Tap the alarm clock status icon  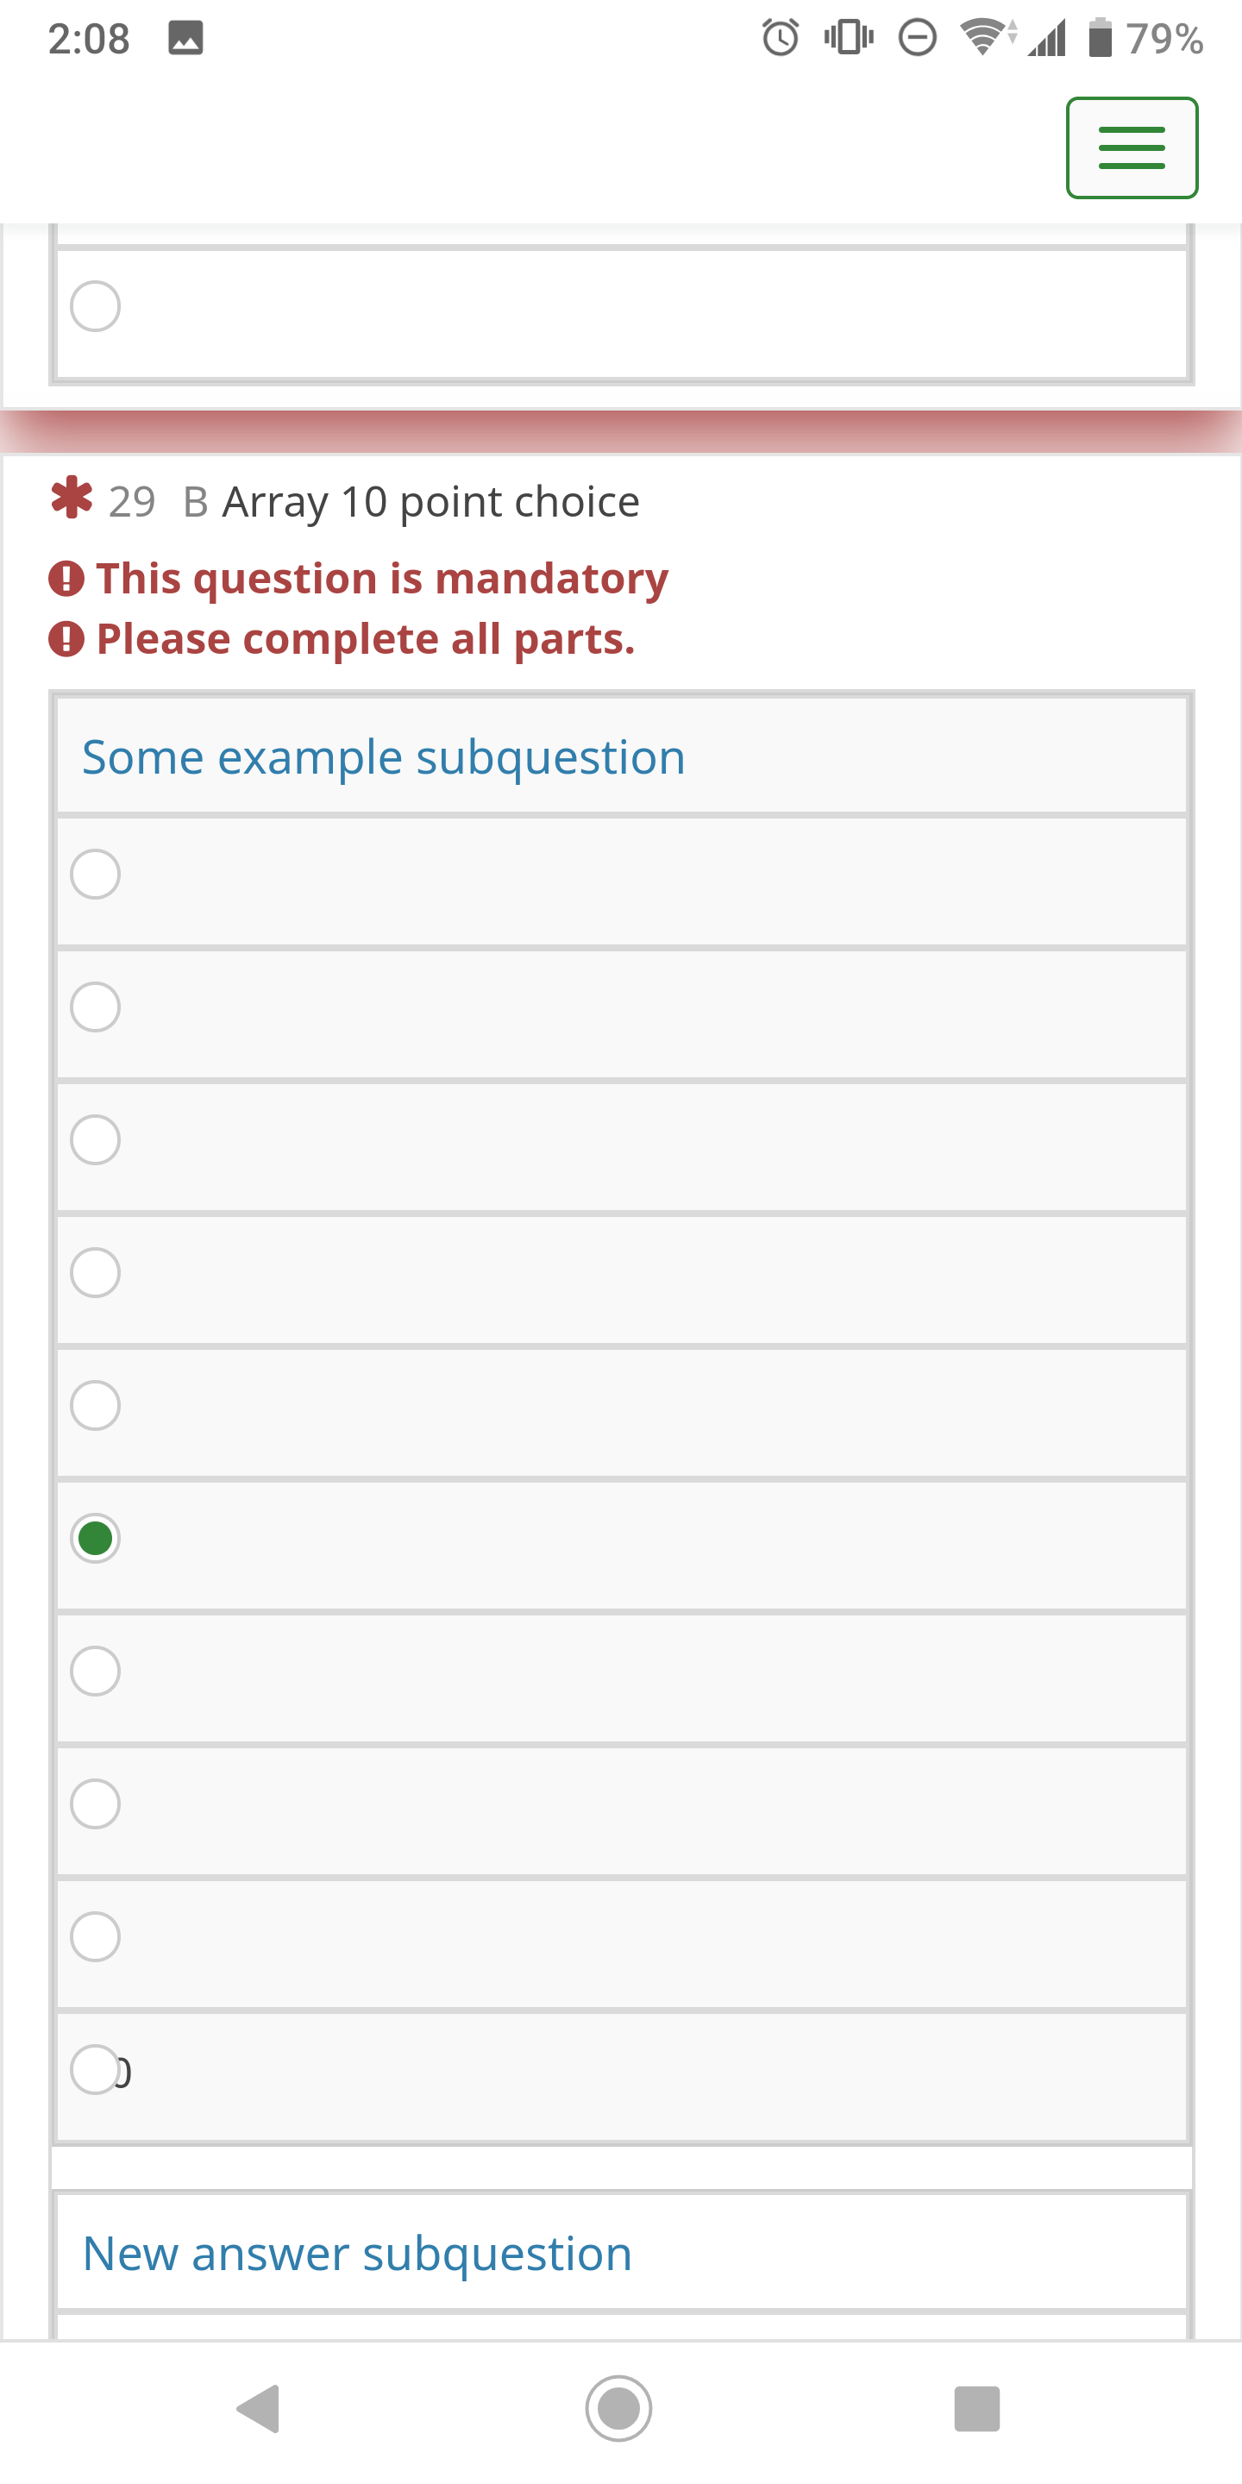[780, 39]
